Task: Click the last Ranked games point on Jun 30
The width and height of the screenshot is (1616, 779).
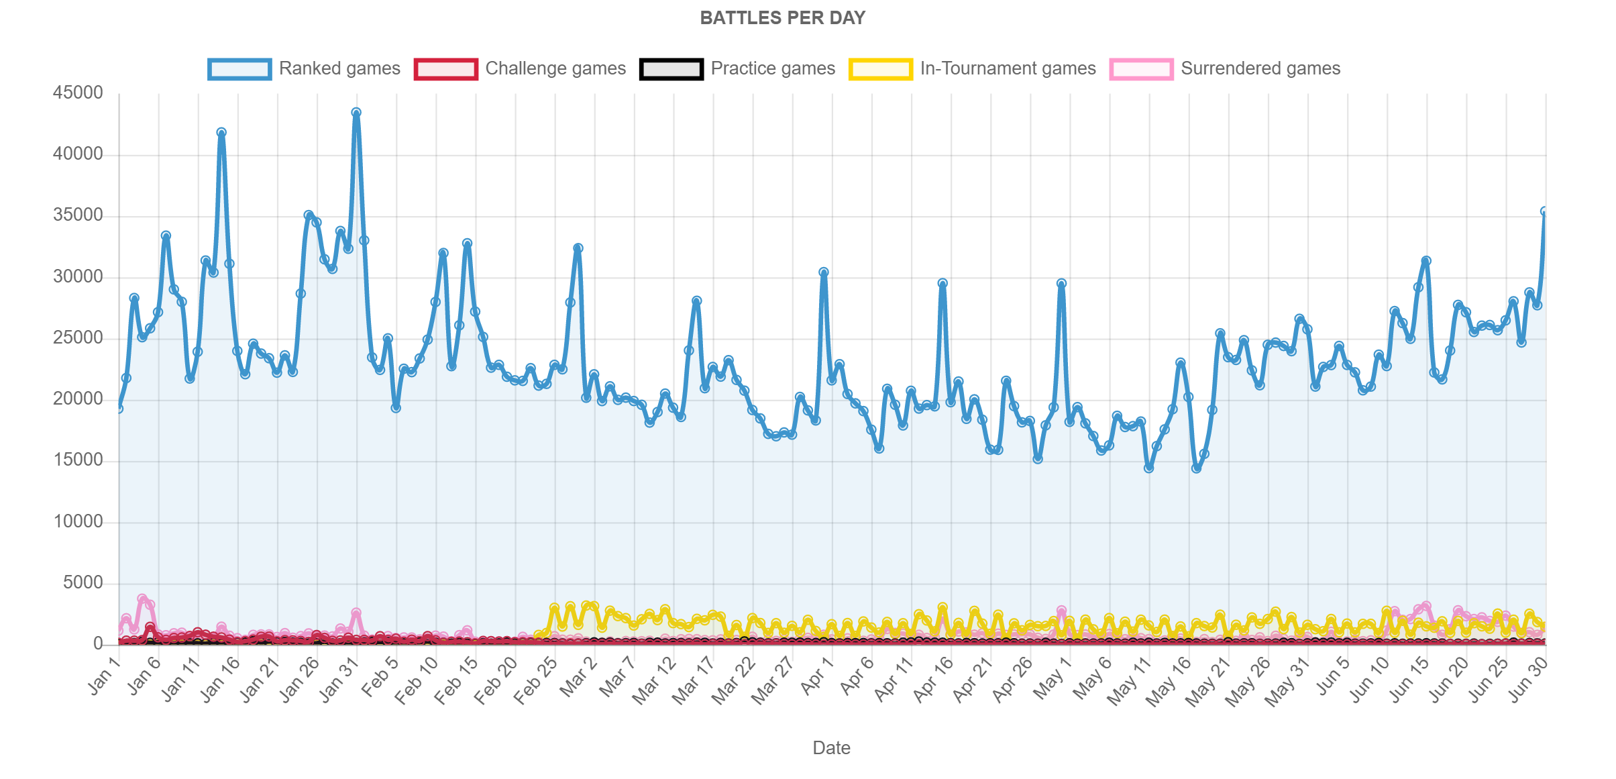Action: tap(1544, 211)
